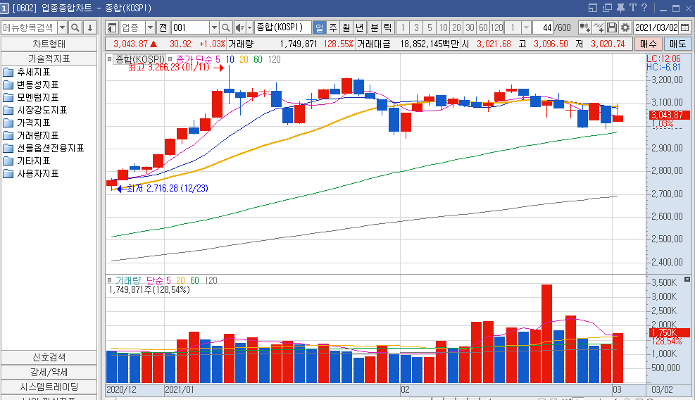Open the 변동성지표 folder

[x=30, y=85]
